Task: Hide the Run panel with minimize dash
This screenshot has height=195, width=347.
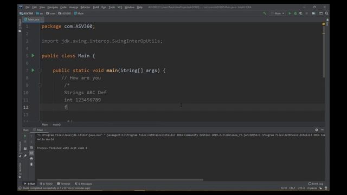Action: (x=322, y=130)
